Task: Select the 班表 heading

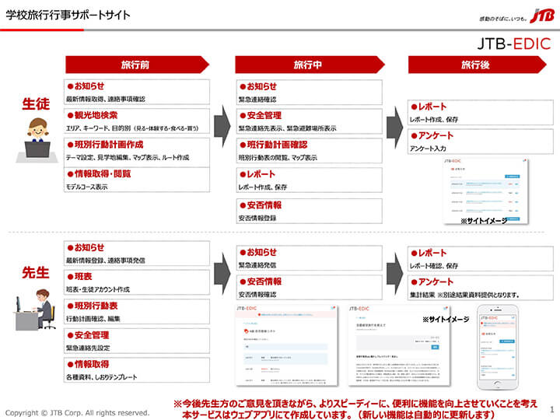Action: click(79, 276)
